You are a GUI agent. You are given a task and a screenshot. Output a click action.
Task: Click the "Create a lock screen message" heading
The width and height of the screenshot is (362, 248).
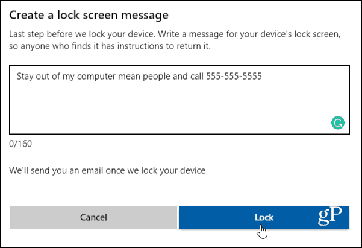point(89,15)
